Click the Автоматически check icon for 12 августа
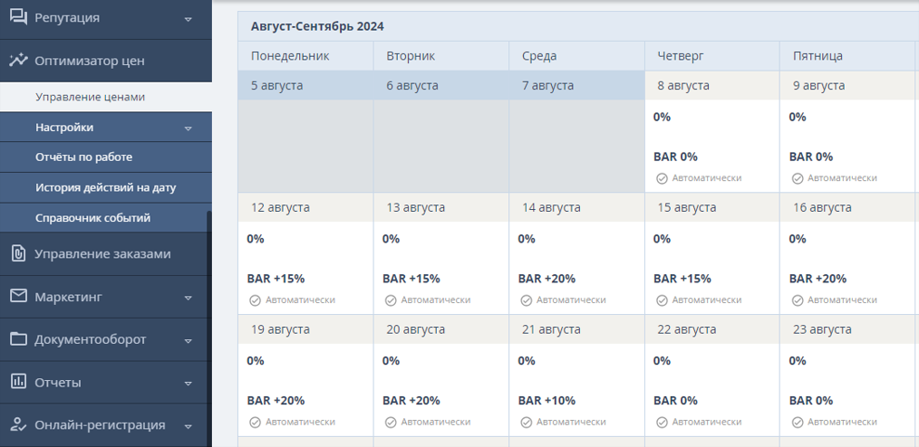Screen dimensions: 919x447 click(x=255, y=300)
